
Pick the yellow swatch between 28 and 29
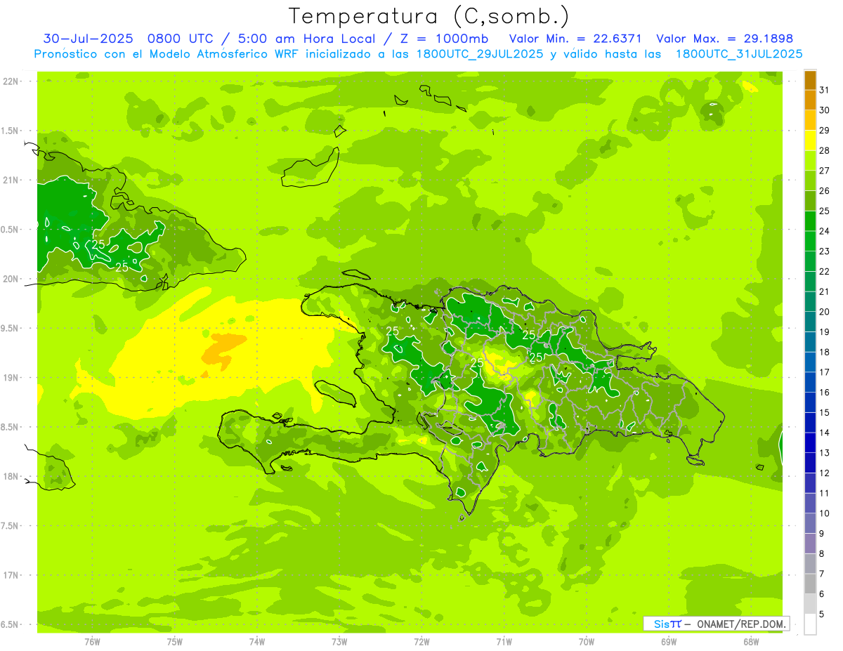[810, 140]
